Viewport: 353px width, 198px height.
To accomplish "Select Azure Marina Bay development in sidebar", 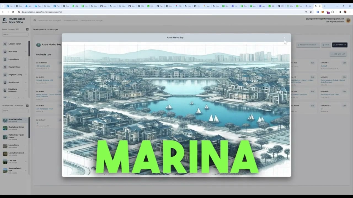I will [15, 120].
